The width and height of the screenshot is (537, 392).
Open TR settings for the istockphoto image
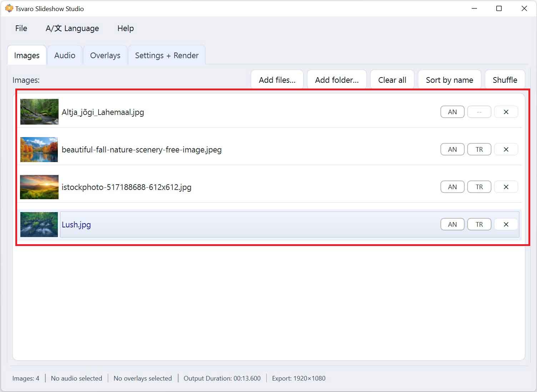479,187
